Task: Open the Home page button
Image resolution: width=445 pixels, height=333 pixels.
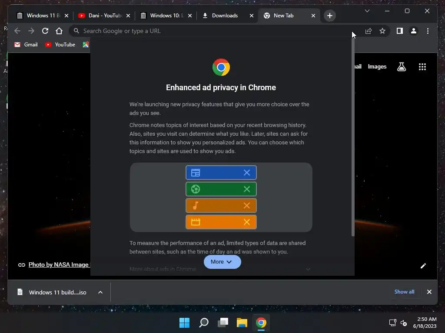Action: (59, 31)
